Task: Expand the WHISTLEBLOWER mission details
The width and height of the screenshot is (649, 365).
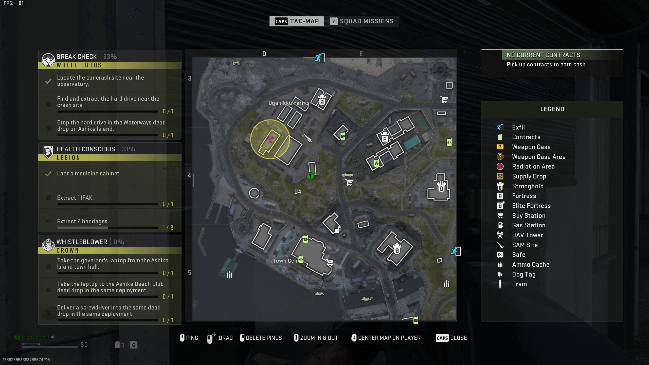Action: pos(82,242)
